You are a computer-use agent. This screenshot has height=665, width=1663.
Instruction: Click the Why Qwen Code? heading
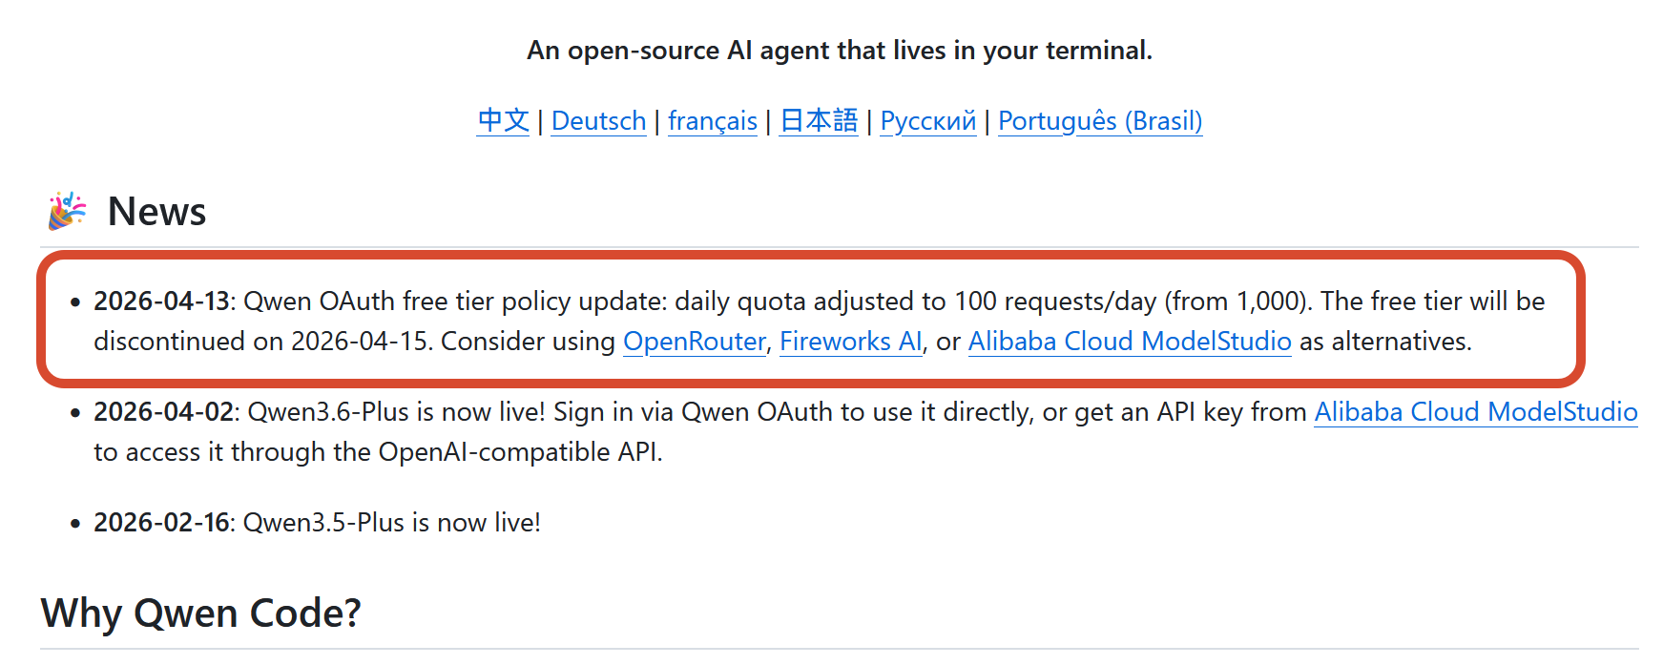click(200, 613)
